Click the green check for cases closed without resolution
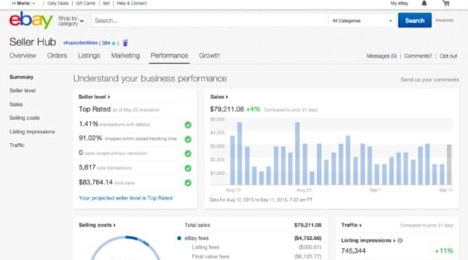 click(x=188, y=153)
